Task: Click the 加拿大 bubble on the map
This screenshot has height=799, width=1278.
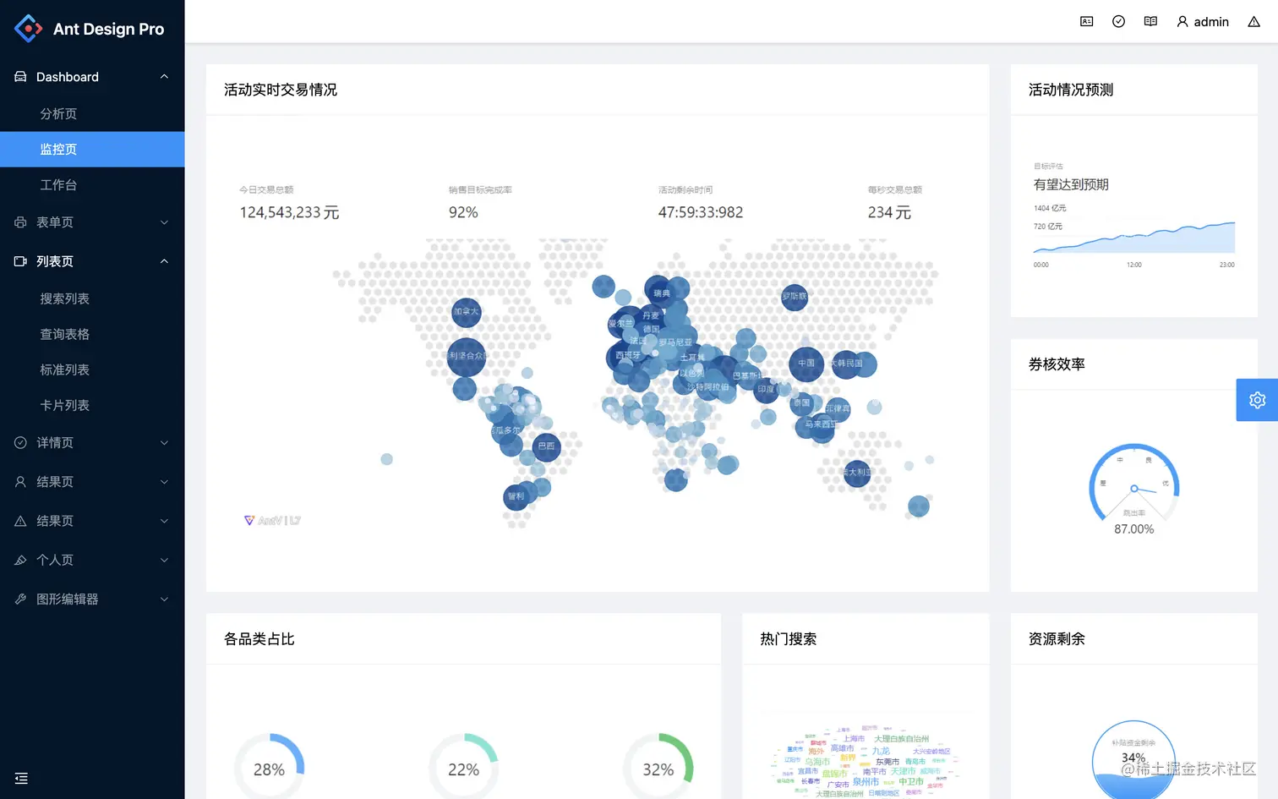Action: tap(466, 312)
